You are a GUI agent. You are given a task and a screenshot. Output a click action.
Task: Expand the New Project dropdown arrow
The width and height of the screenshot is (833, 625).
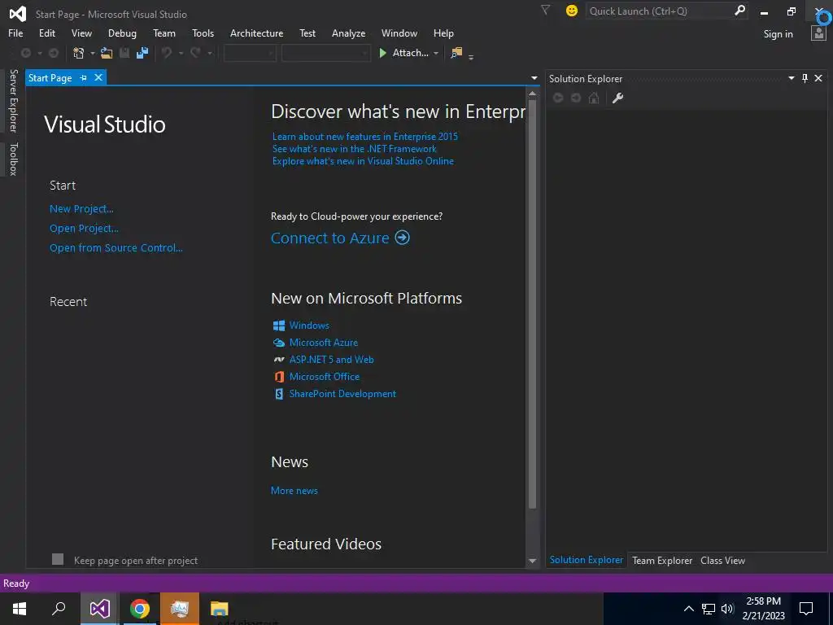pyautogui.click(x=93, y=53)
